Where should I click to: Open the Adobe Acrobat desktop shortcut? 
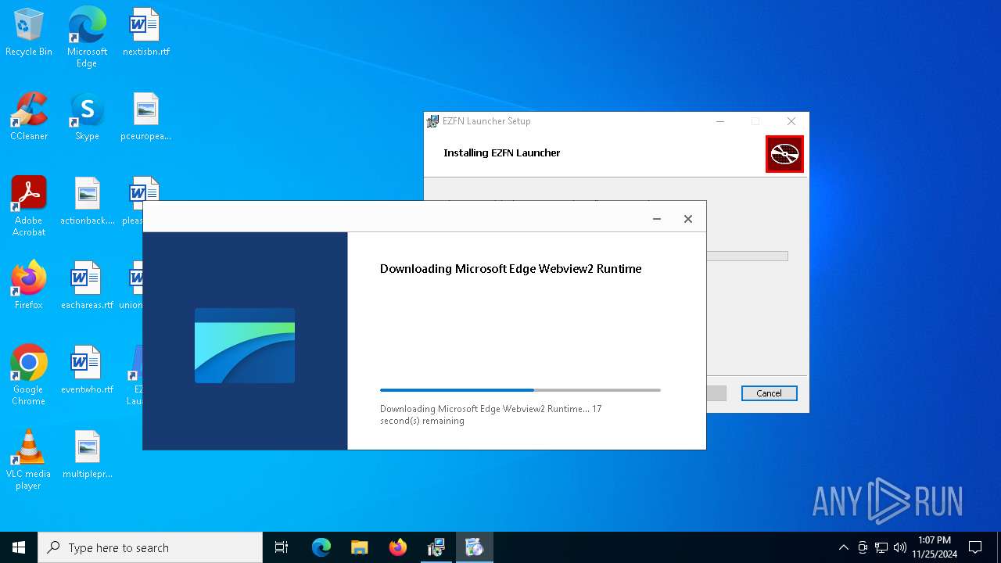tap(29, 206)
